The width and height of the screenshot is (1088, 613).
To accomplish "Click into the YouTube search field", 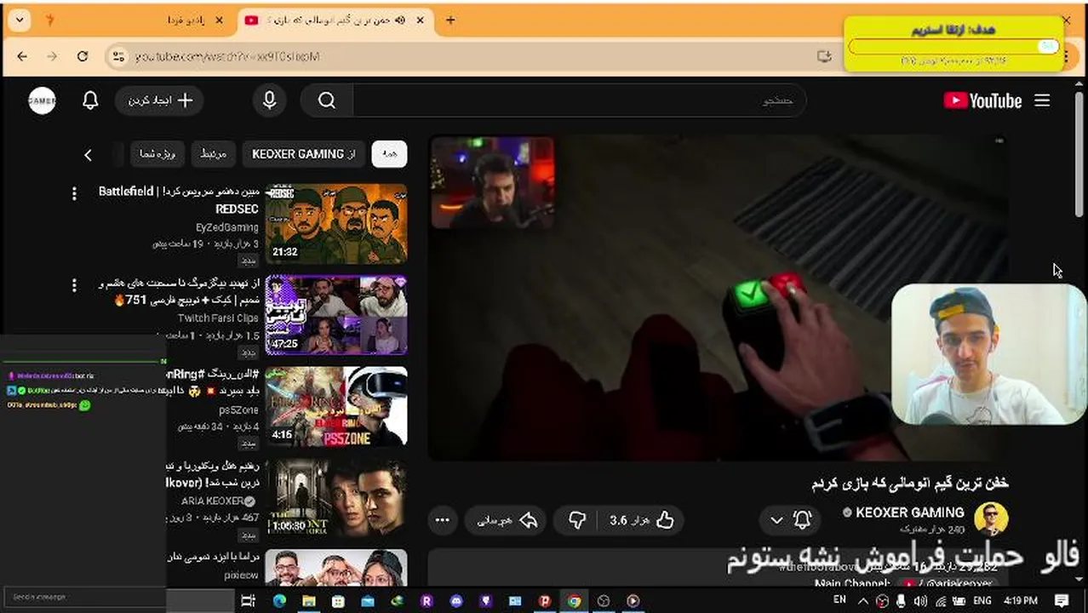I will coord(579,100).
